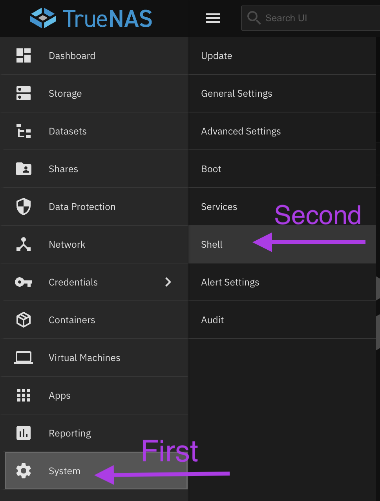Expand Credentials submenu chevron
380x501 pixels.
tap(168, 282)
